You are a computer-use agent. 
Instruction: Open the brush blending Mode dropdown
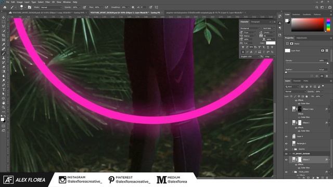[51, 7]
